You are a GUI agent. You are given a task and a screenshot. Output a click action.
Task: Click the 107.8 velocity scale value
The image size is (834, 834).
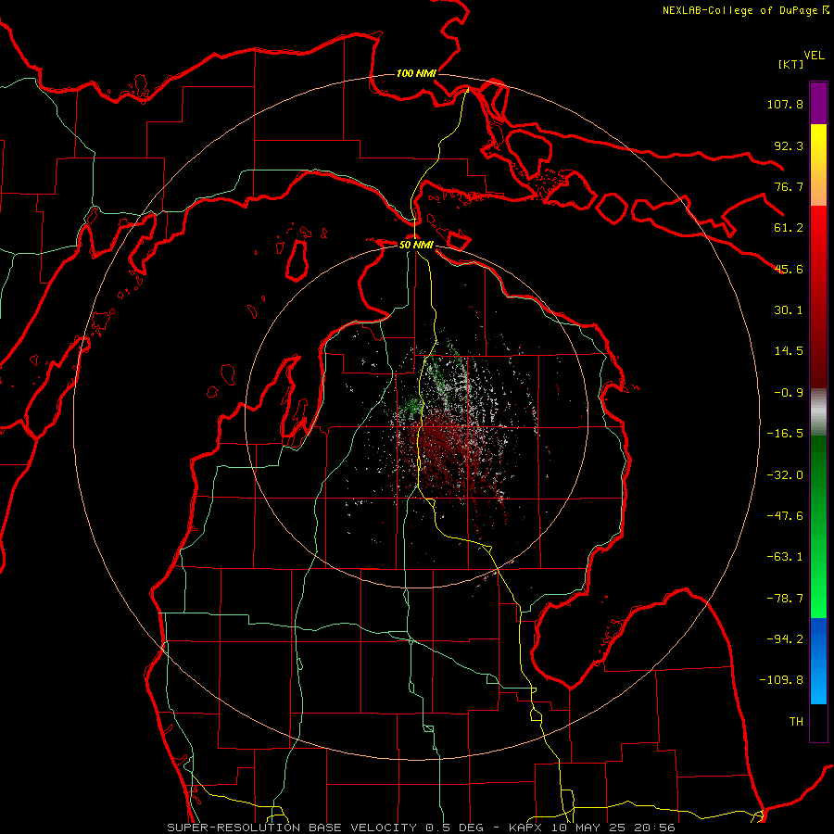(785, 104)
